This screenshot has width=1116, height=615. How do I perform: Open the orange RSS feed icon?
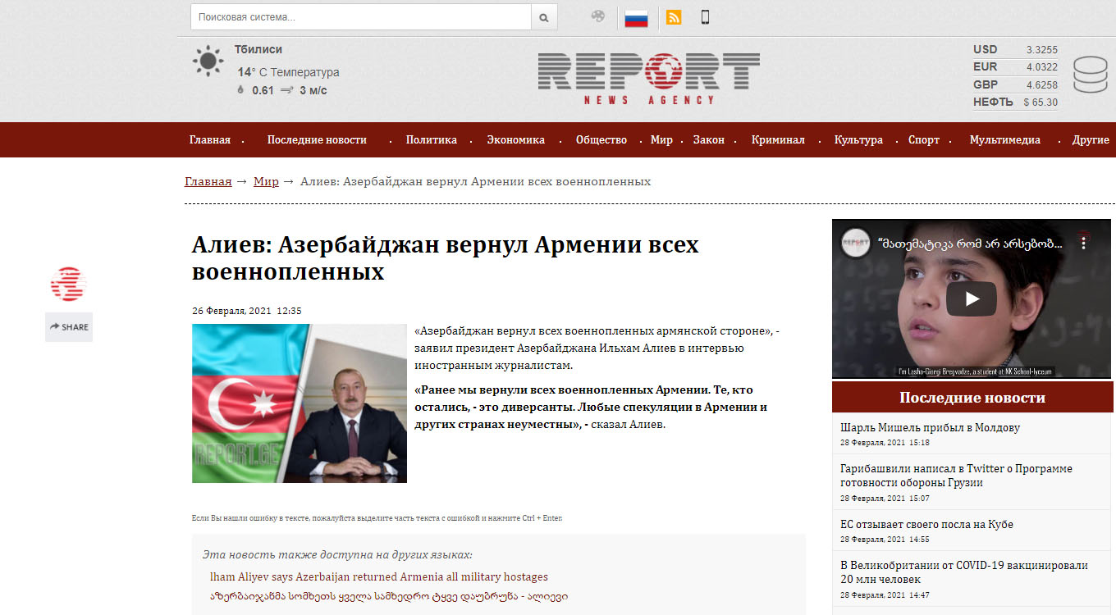pos(674,17)
